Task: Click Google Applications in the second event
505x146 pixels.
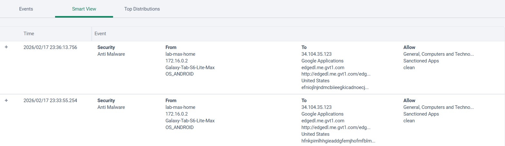Action: pyautogui.click(x=322, y=114)
